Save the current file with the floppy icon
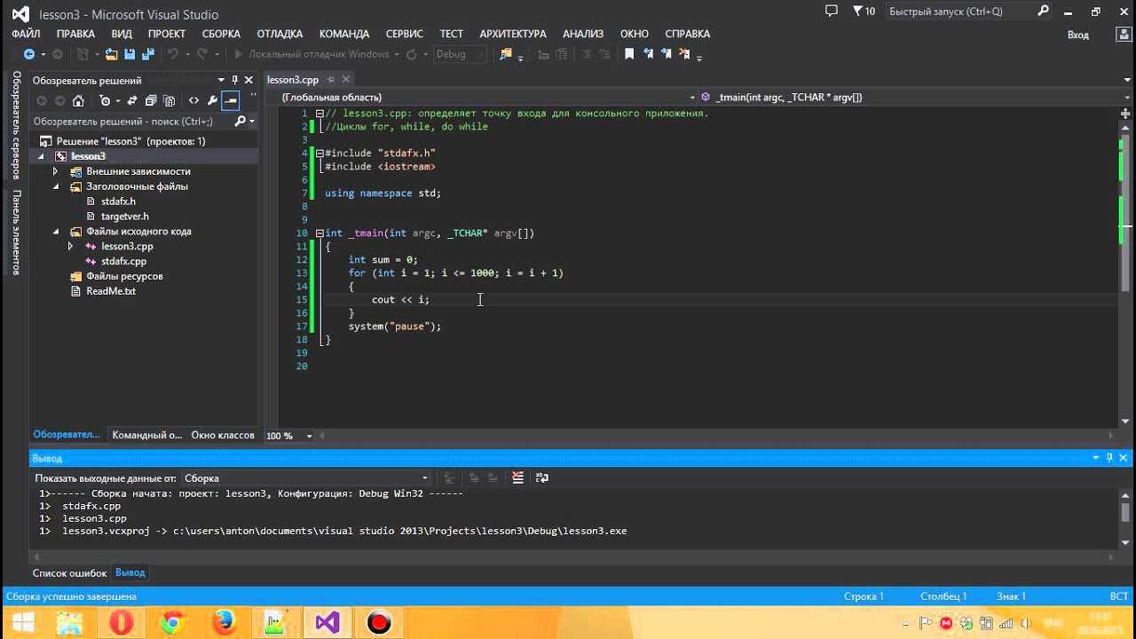 pos(130,54)
